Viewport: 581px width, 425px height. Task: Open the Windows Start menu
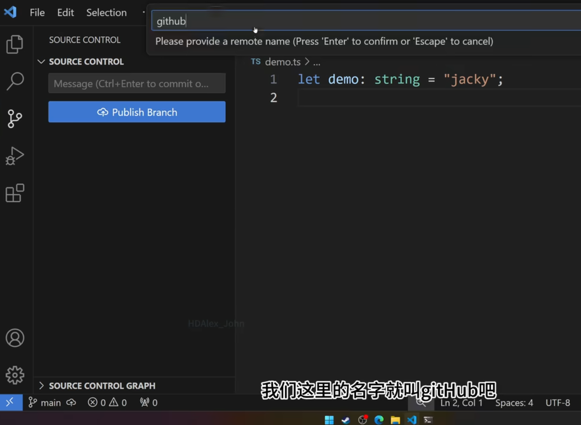tap(329, 420)
